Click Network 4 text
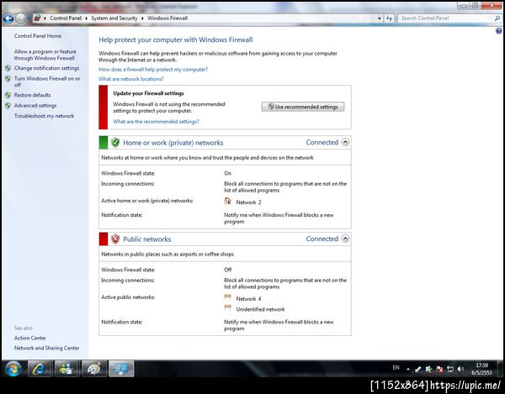Screen dimensions: 505x394 tap(248, 299)
